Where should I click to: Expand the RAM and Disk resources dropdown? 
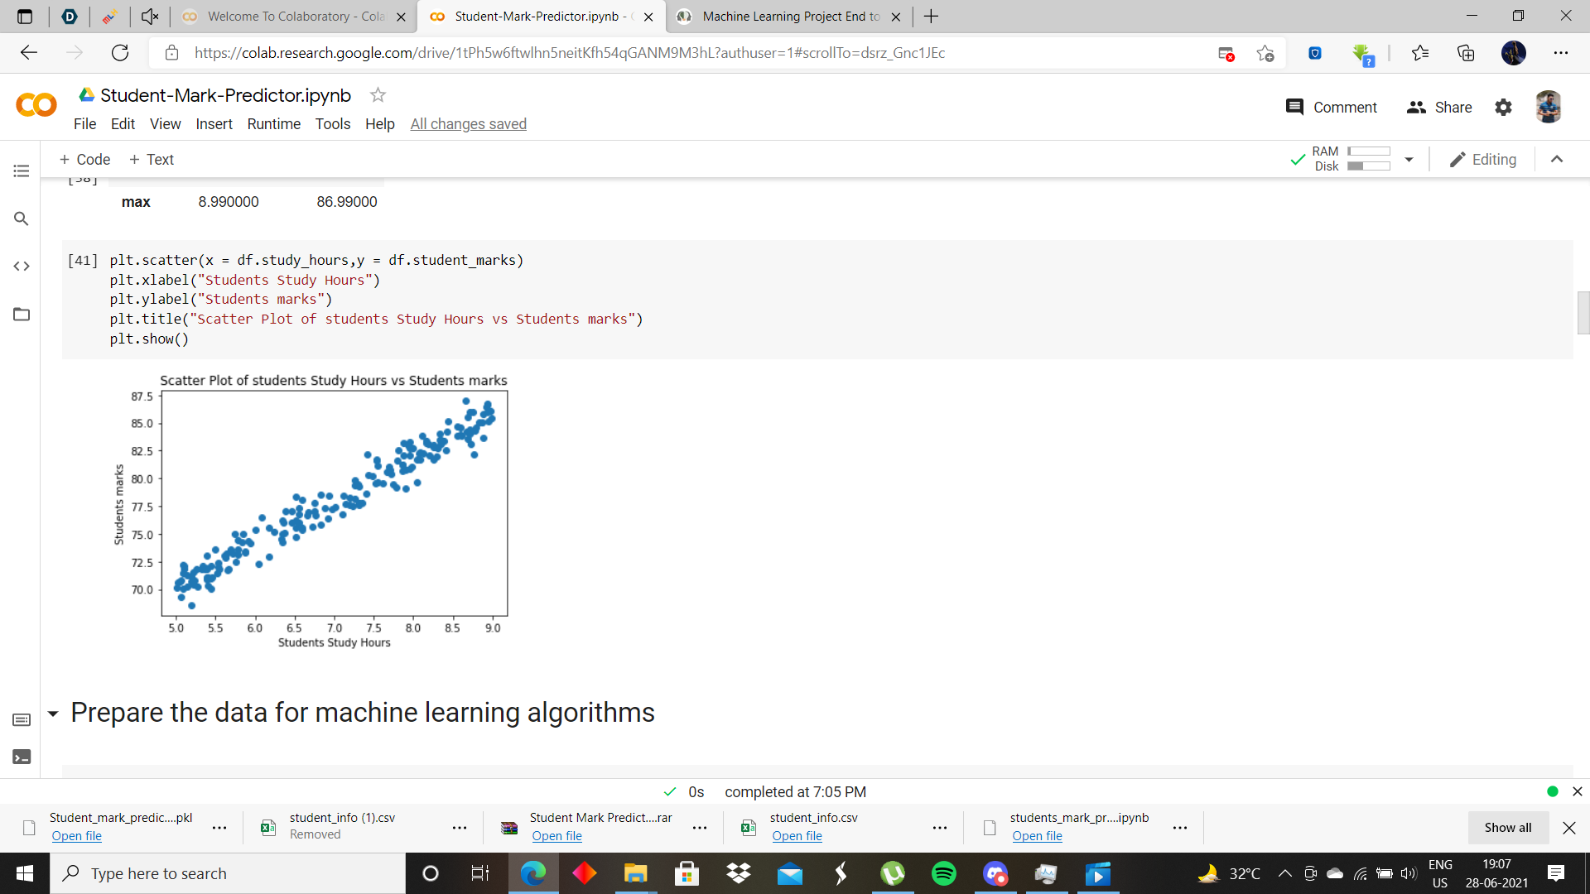tap(1409, 159)
